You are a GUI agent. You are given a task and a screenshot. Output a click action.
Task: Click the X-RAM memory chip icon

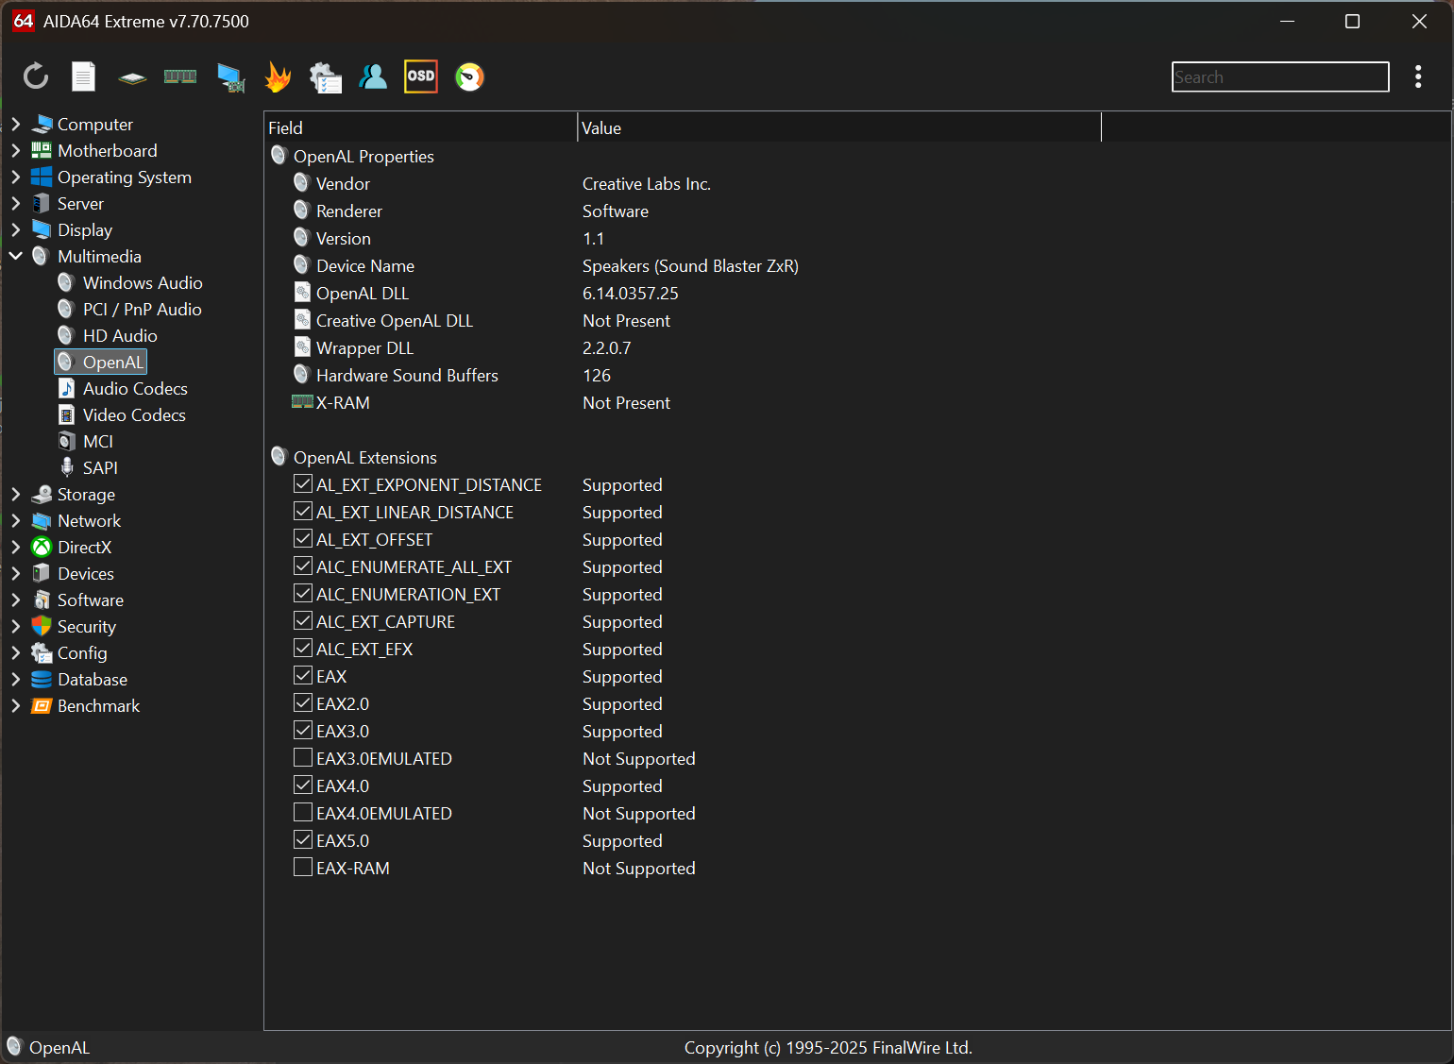pos(302,402)
